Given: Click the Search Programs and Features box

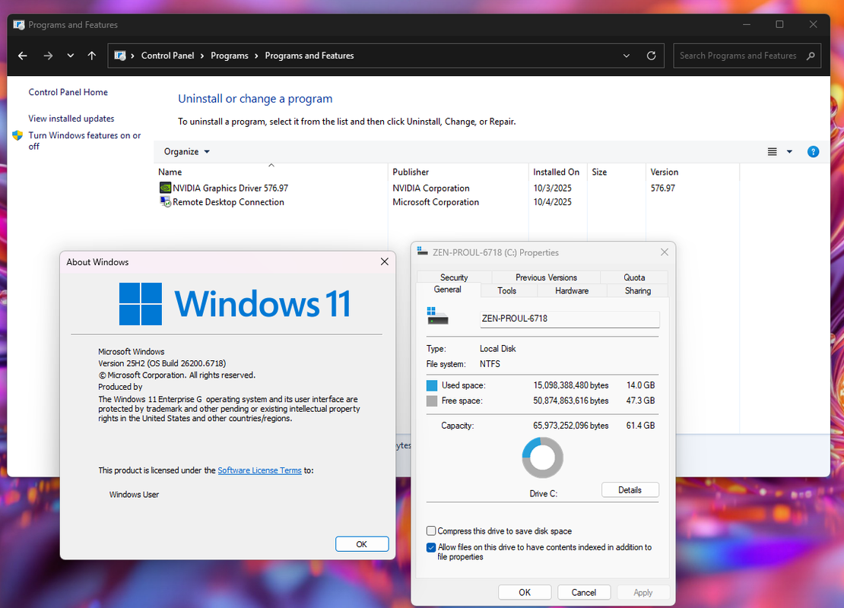Looking at the screenshot, I should 747,55.
